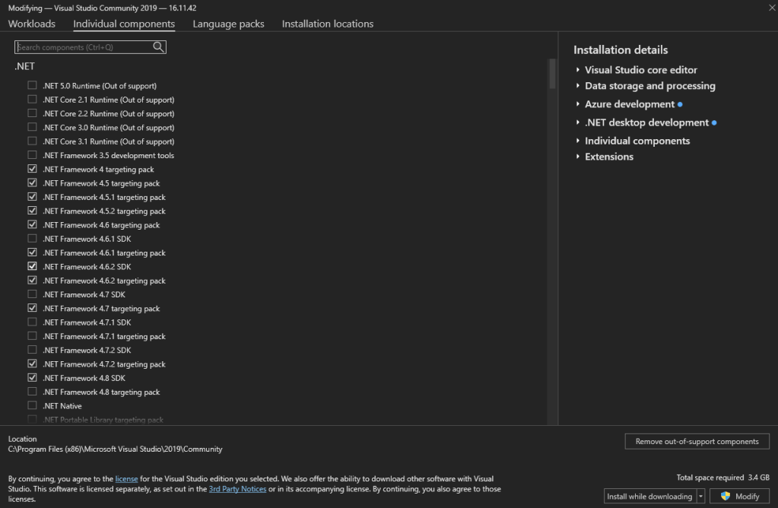The width and height of the screenshot is (778, 508).
Task: Open the license link
Action: 125,479
